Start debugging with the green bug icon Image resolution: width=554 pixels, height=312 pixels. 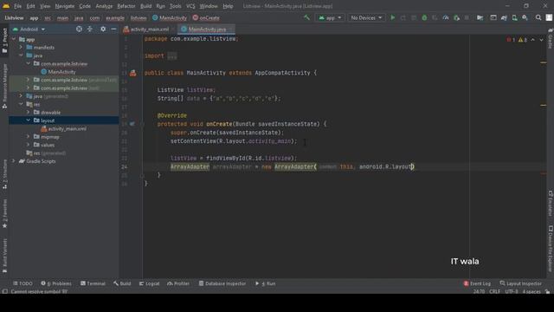tap(424, 17)
